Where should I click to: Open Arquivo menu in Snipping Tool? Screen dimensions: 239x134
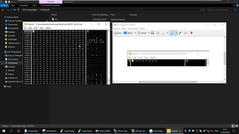tap(117, 29)
